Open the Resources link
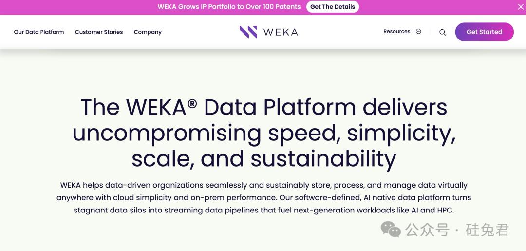This screenshot has height=251, width=526. click(396, 31)
